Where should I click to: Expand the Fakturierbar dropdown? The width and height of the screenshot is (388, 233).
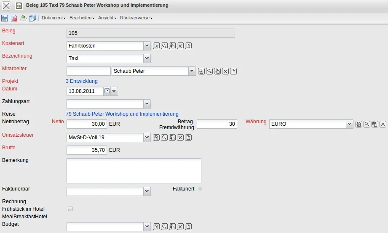click(147, 191)
